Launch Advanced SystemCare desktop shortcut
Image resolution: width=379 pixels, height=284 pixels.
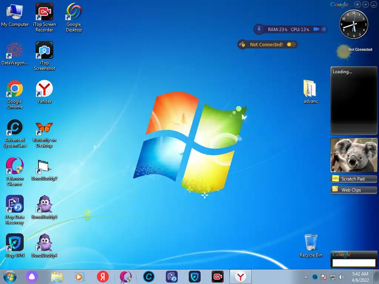coord(14,133)
